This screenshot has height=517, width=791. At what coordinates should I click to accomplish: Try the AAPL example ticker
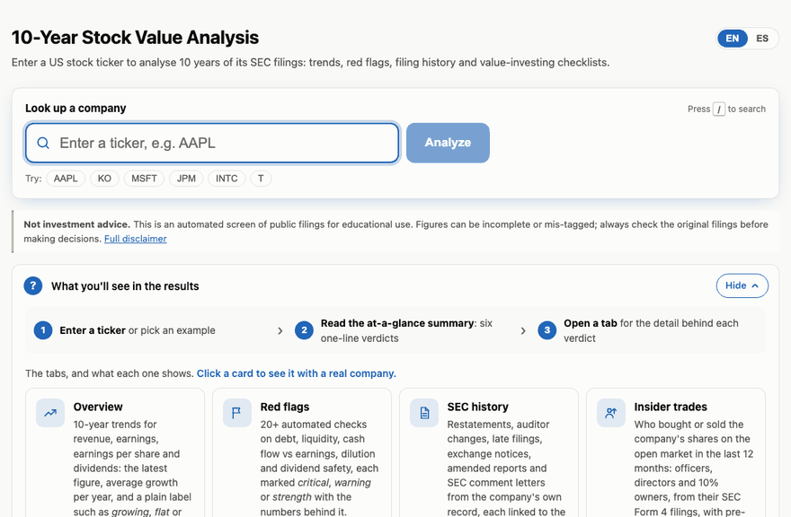click(x=66, y=179)
